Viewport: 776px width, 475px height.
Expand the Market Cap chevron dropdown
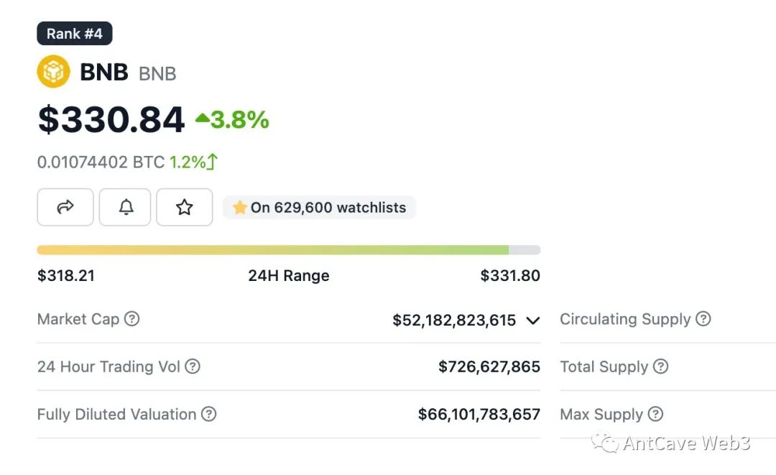click(x=532, y=320)
